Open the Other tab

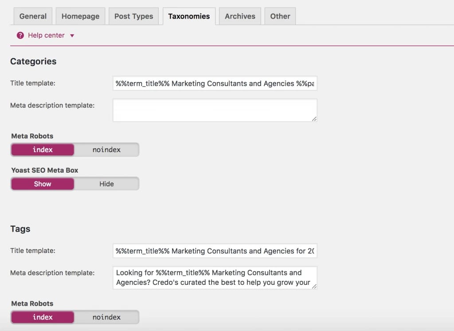click(x=280, y=16)
